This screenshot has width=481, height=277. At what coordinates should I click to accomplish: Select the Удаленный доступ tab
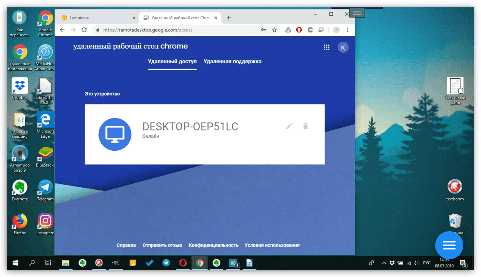(172, 62)
